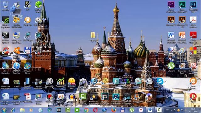This screenshot has width=201, height=113.
Task: Launch uTorrent from the desktop
Action: pyautogui.click(x=171, y=67)
